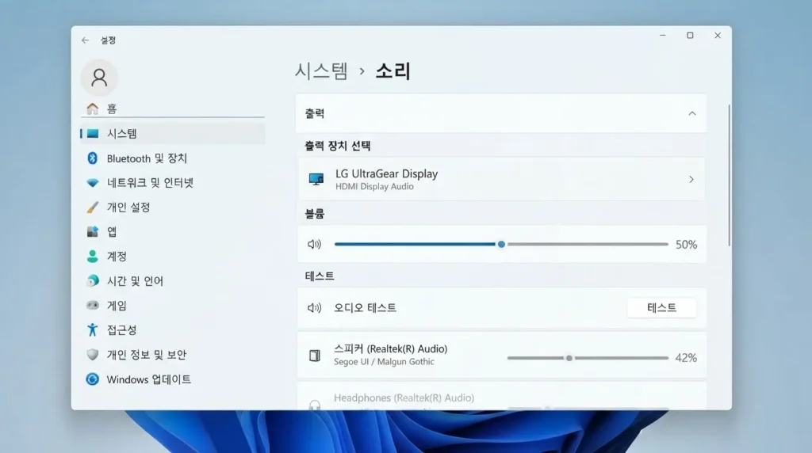The image size is (812, 453).
Task: Click the HDMI Display Audio subtitle
Action: pos(374,187)
